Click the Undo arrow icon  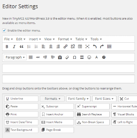click(x=95, y=46)
